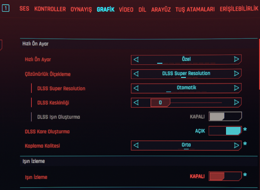Enable Işın İzleme switch
Screen dimensions: 260x190
coord(225,176)
